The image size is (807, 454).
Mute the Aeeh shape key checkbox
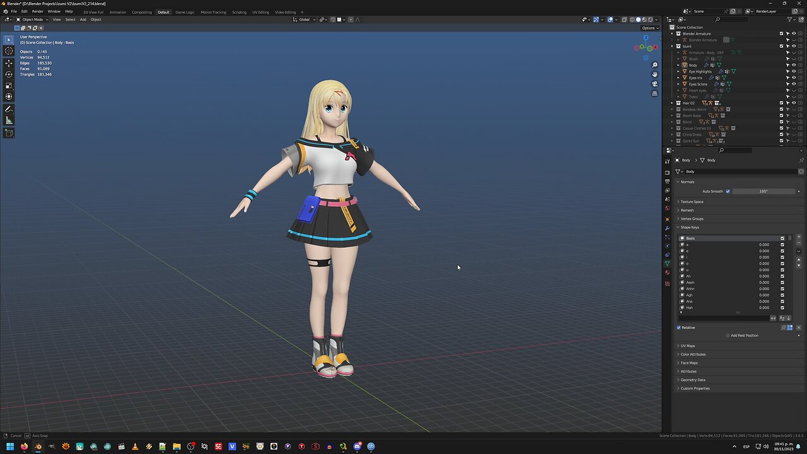pyautogui.click(x=782, y=282)
